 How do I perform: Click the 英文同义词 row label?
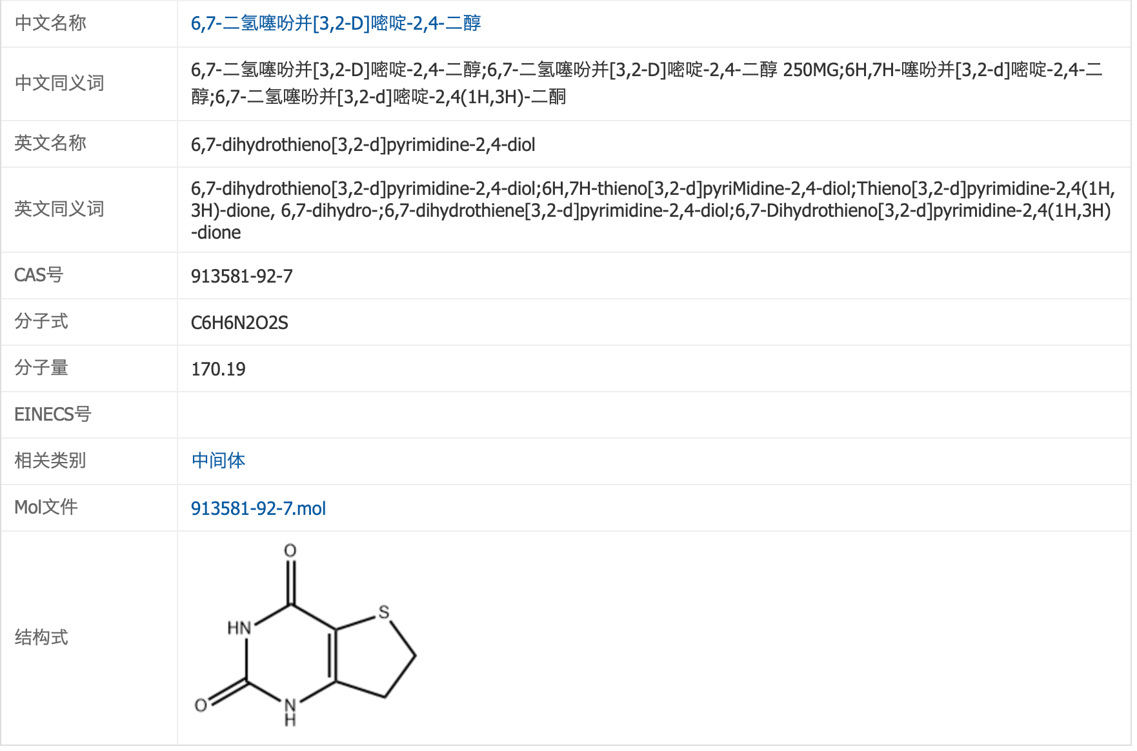click(59, 209)
